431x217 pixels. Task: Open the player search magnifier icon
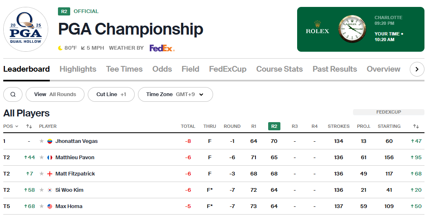(13, 94)
